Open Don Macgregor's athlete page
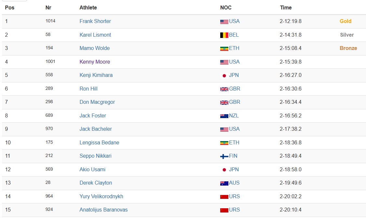Image resolution: width=366 pixels, height=218 pixels. point(97,102)
